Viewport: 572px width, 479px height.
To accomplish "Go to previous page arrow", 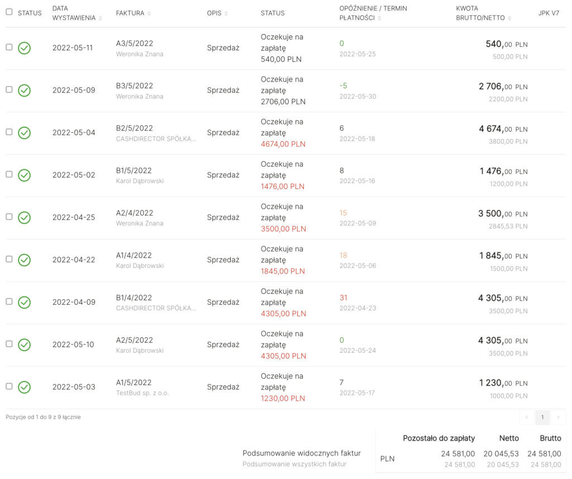I will [x=526, y=418].
